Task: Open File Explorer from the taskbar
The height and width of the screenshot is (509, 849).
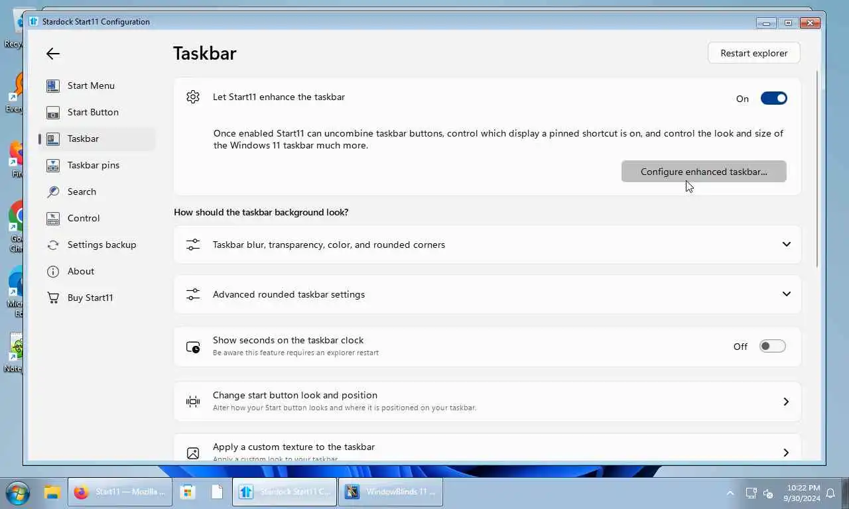Action: coord(52,492)
